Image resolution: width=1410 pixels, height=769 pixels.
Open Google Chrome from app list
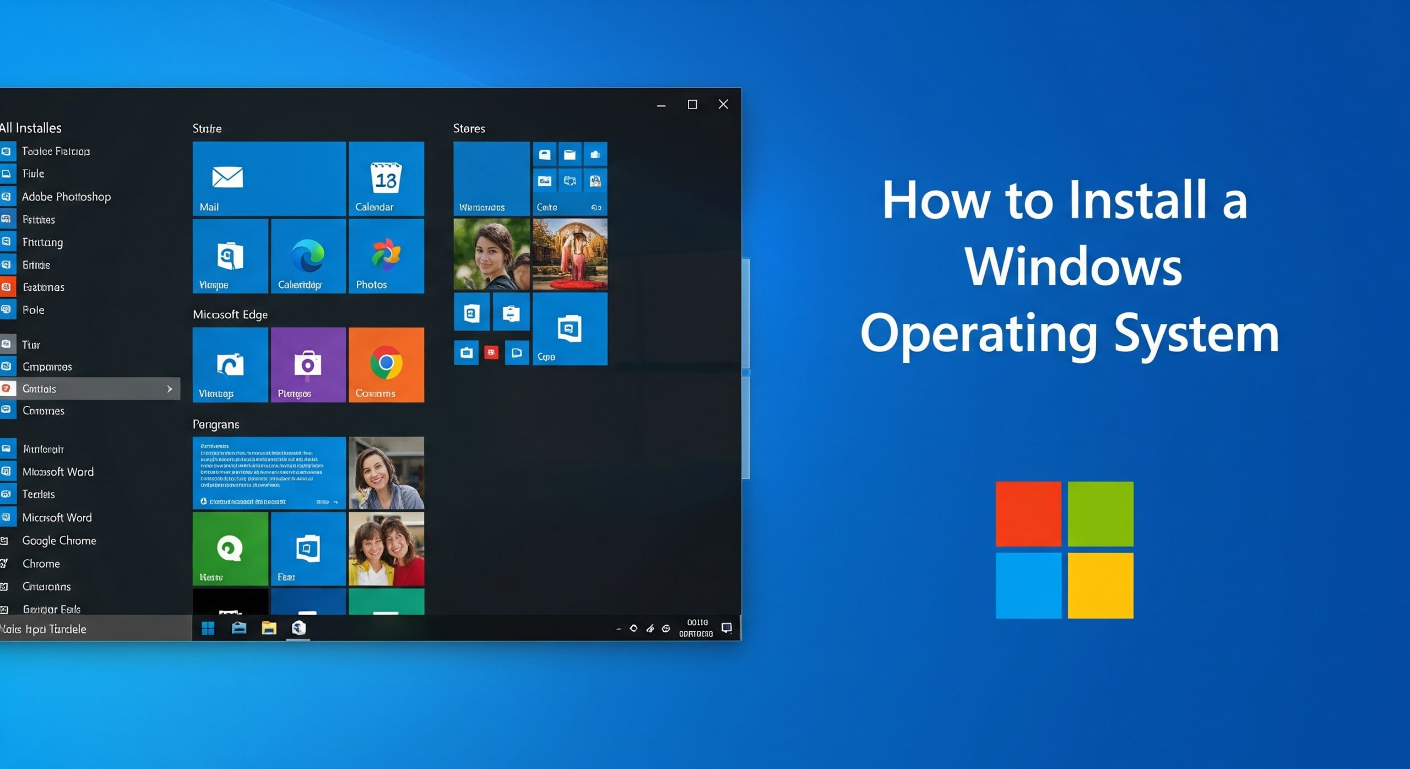point(59,540)
